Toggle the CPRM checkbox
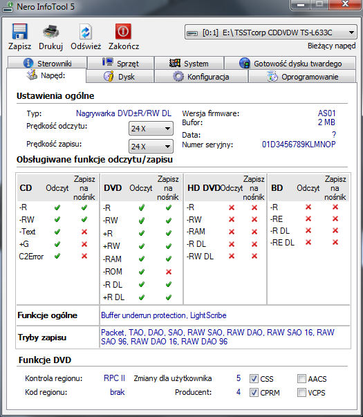The width and height of the screenshot is (363, 417). click(x=254, y=392)
